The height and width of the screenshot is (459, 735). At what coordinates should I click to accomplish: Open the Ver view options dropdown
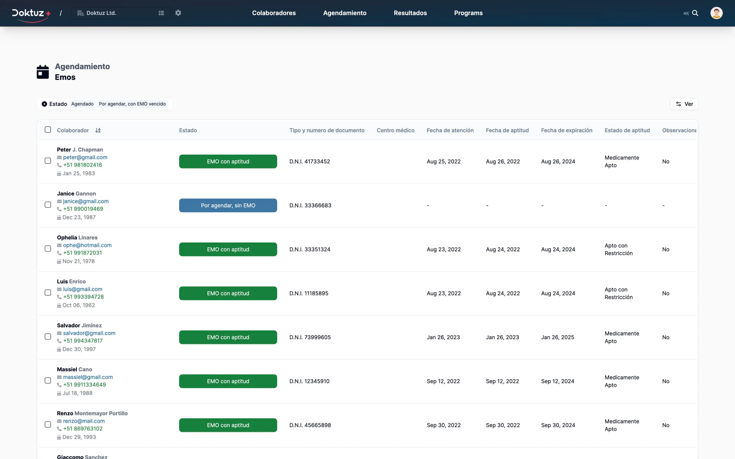[684, 104]
